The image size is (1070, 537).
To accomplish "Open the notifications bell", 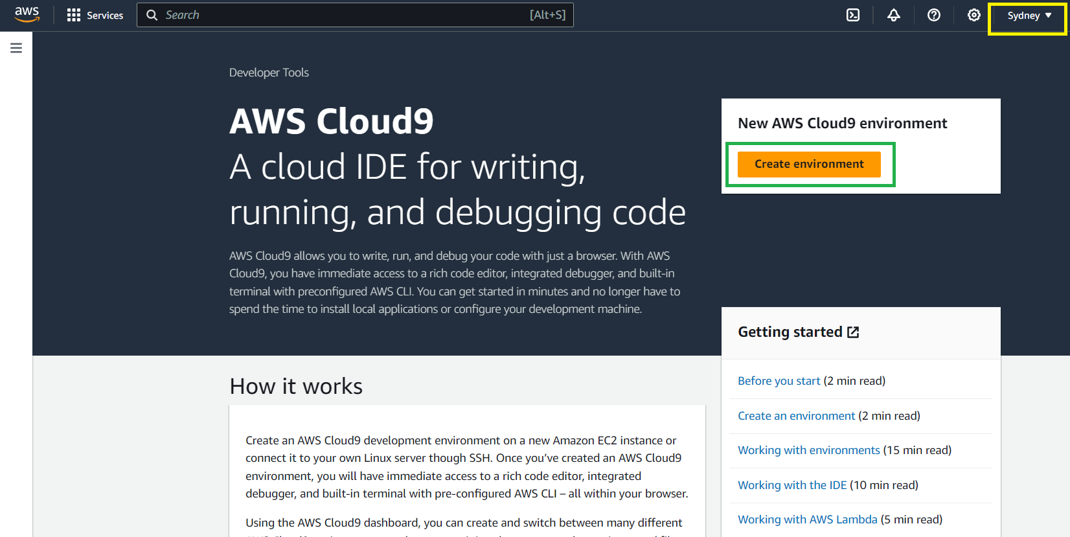I will coord(894,15).
